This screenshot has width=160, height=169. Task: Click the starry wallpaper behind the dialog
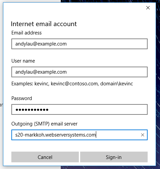tap(158, 78)
